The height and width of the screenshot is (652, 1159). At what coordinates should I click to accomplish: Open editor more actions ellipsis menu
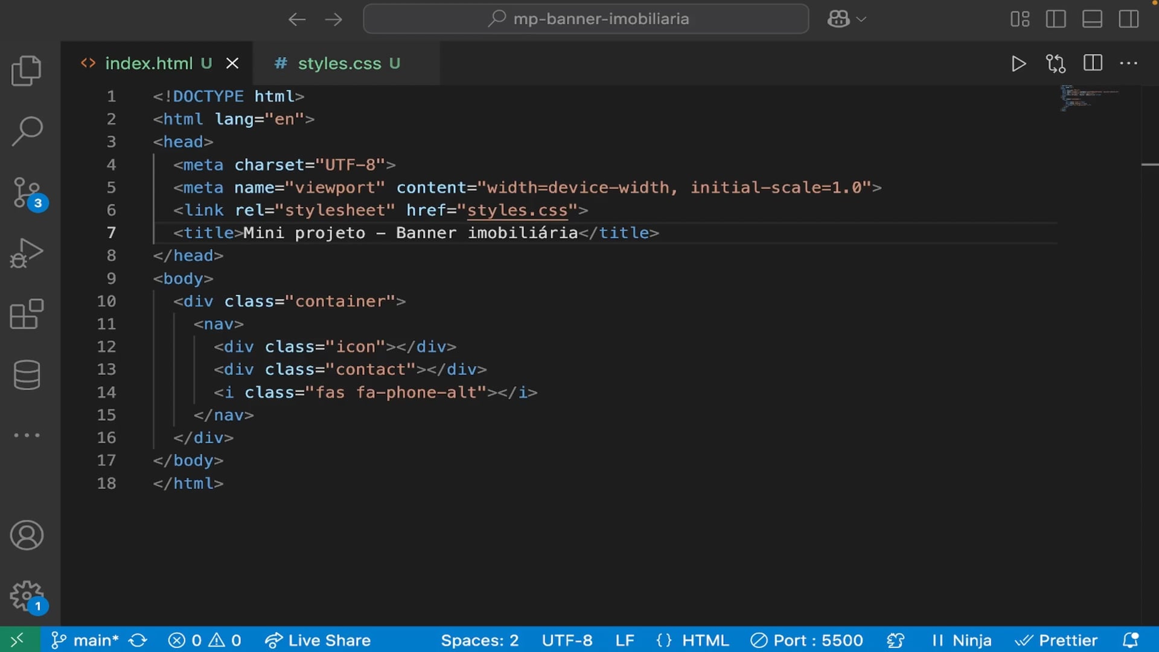coord(1128,63)
